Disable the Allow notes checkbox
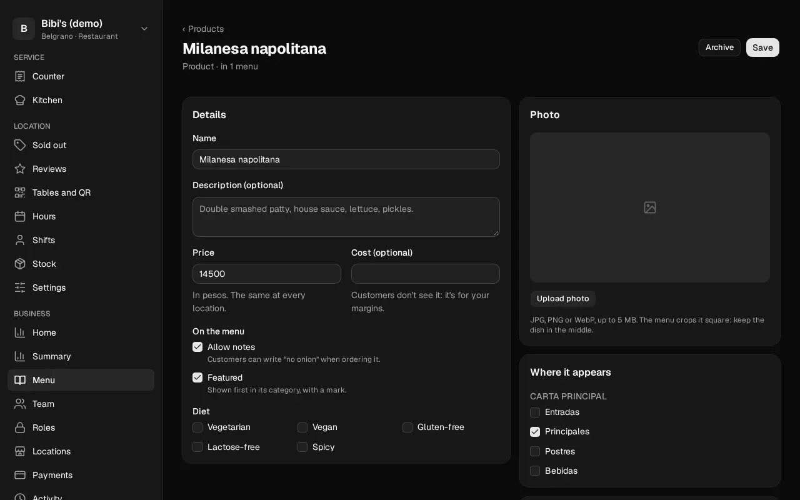The image size is (800, 500). pyautogui.click(x=197, y=347)
